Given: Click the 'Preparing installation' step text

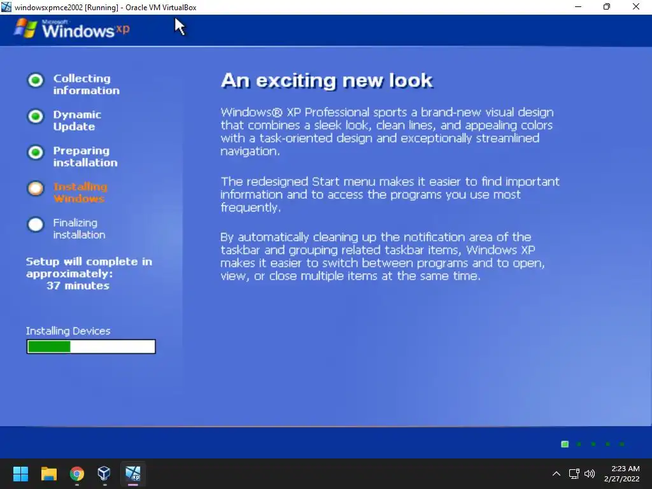Looking at the screenshot, I should [85, 157].
